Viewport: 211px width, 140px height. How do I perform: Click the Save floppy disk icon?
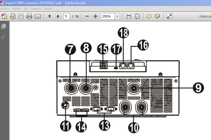[x=21, y=16]
